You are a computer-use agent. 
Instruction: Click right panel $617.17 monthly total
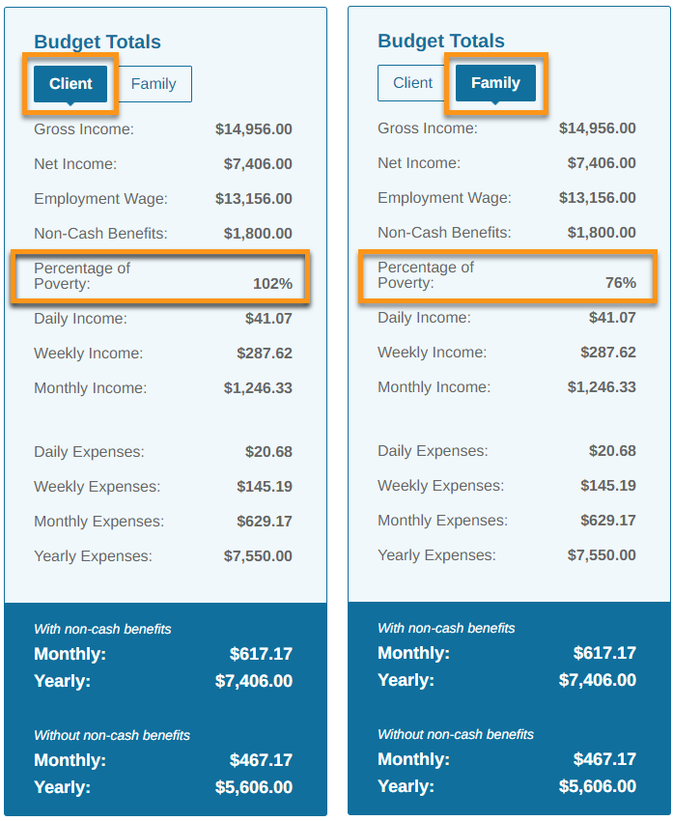(x=604, y=653)
